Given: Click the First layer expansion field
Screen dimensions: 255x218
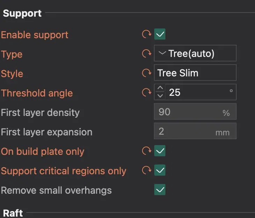Looking at the screenshot, I should tap(195, 131).
